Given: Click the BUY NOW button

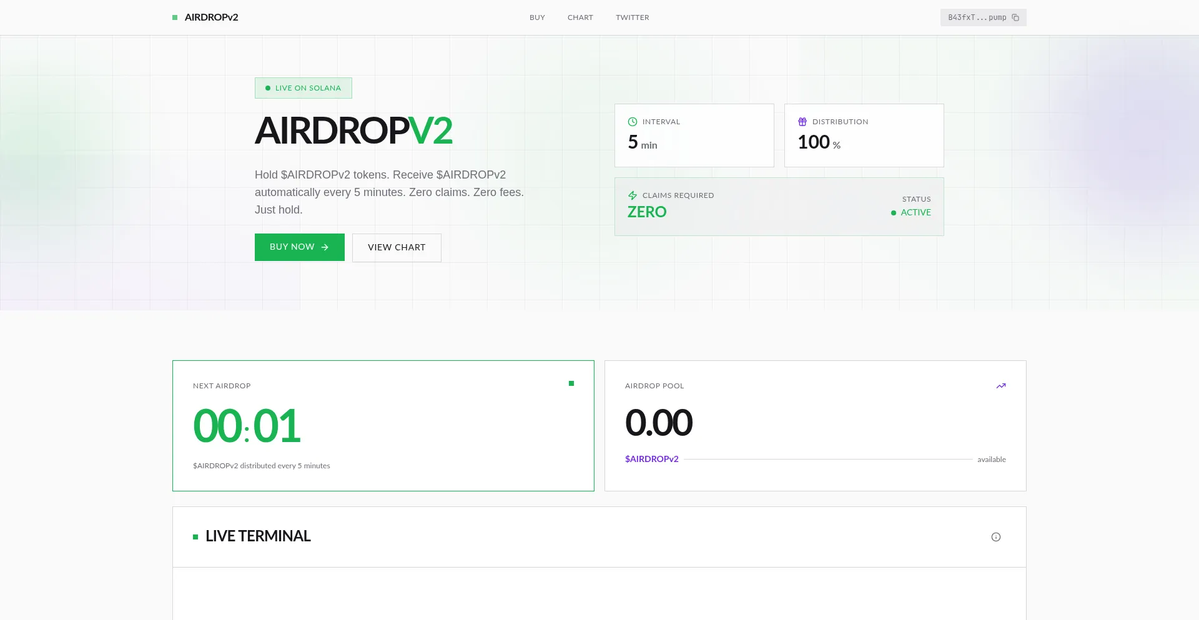Looking at the screenshot, I should [x=299, y=247].
